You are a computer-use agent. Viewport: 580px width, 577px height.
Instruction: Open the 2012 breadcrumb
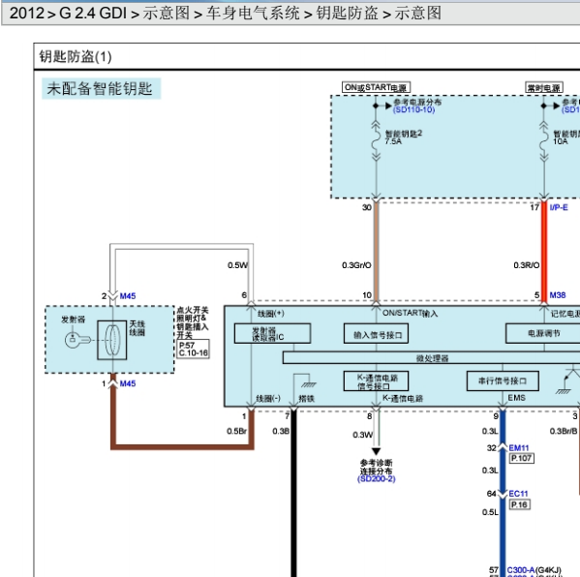tap(26, 14)
